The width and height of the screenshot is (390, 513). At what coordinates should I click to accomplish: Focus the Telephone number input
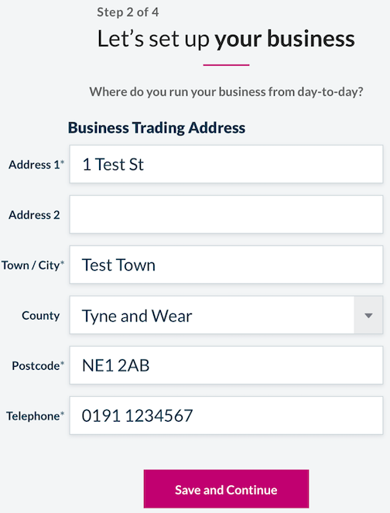pyautogui.click(x=226, y=416)
